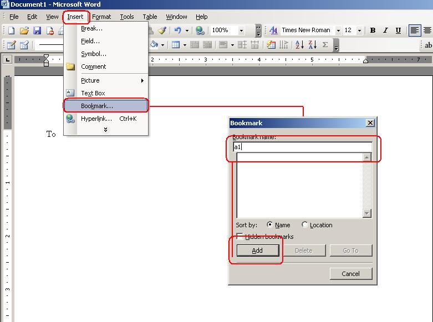
Task: Click the bookmark list scroll-down arrow
Action: (366, 213)
